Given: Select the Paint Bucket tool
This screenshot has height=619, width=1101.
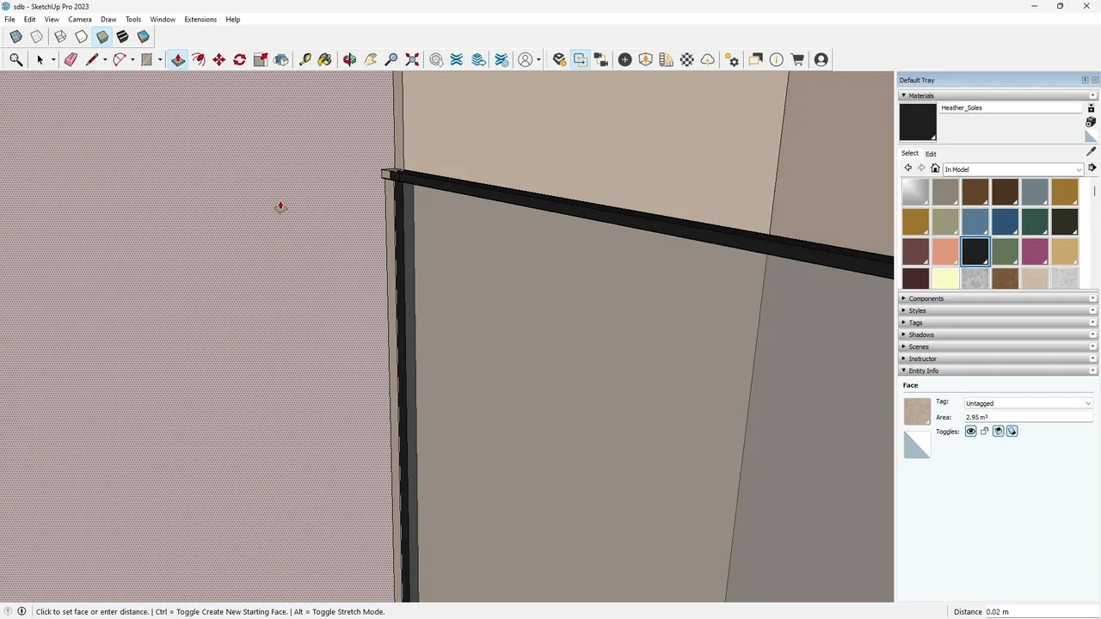Looking at the screenshot, I should click(324, 59).
